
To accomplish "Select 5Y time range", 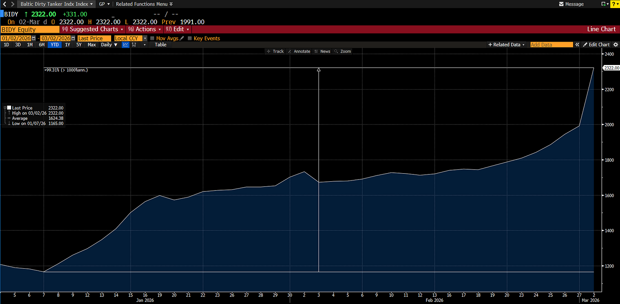I will coord(79,45).
